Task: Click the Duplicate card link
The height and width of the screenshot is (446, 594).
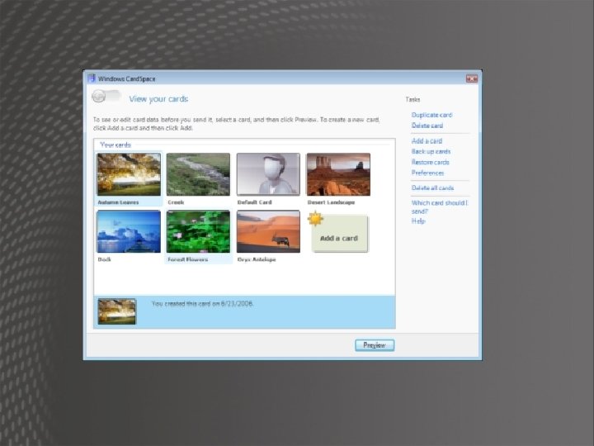Action: click(x=431, y=115)
